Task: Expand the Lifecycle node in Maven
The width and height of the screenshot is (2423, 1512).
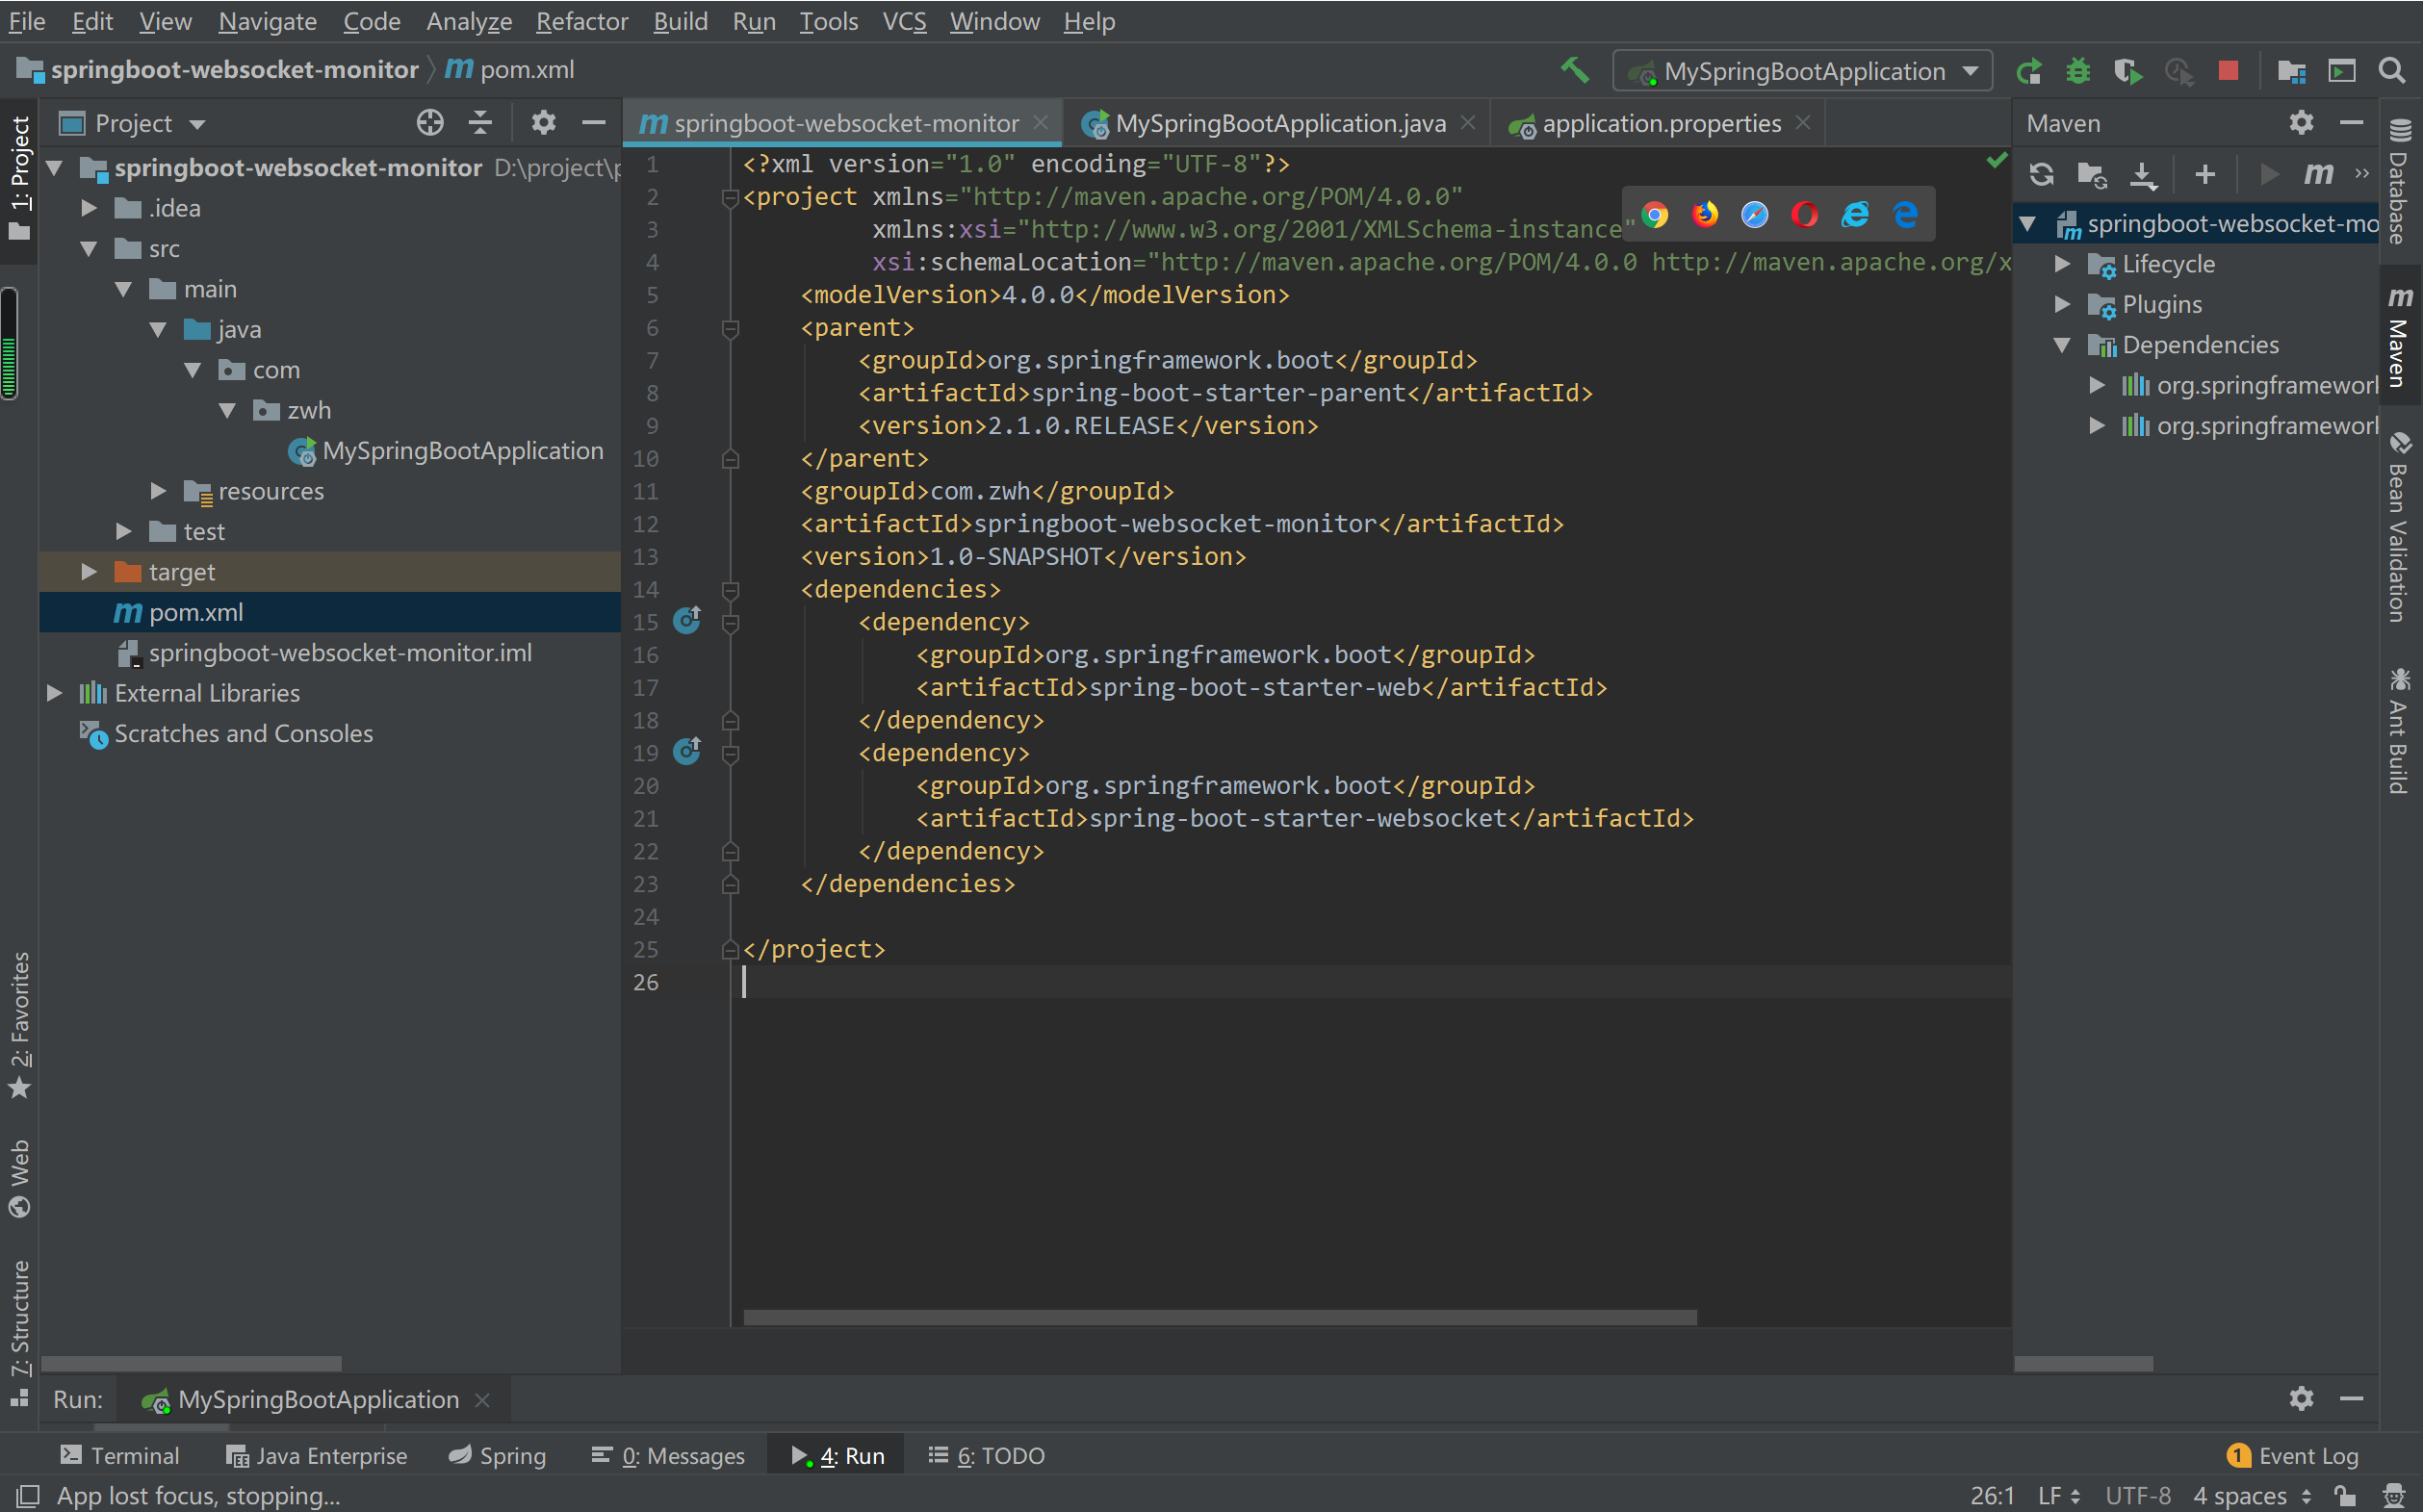Action: 2062,264
